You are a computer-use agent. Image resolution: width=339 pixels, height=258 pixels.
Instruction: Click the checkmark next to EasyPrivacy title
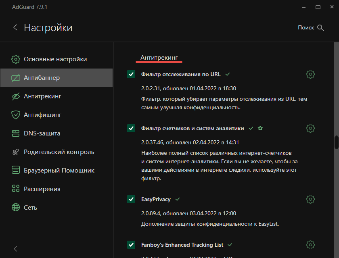(177, 199)
